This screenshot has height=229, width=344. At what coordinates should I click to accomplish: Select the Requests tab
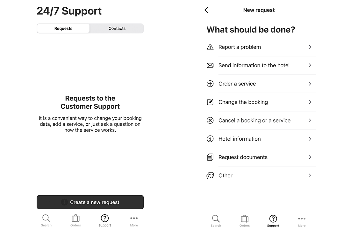[63, 29]
